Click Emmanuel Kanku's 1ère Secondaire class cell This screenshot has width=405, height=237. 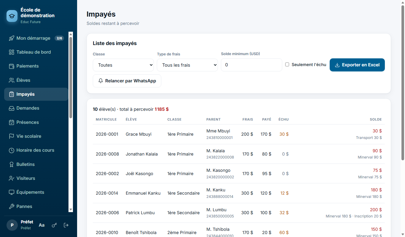184,193
